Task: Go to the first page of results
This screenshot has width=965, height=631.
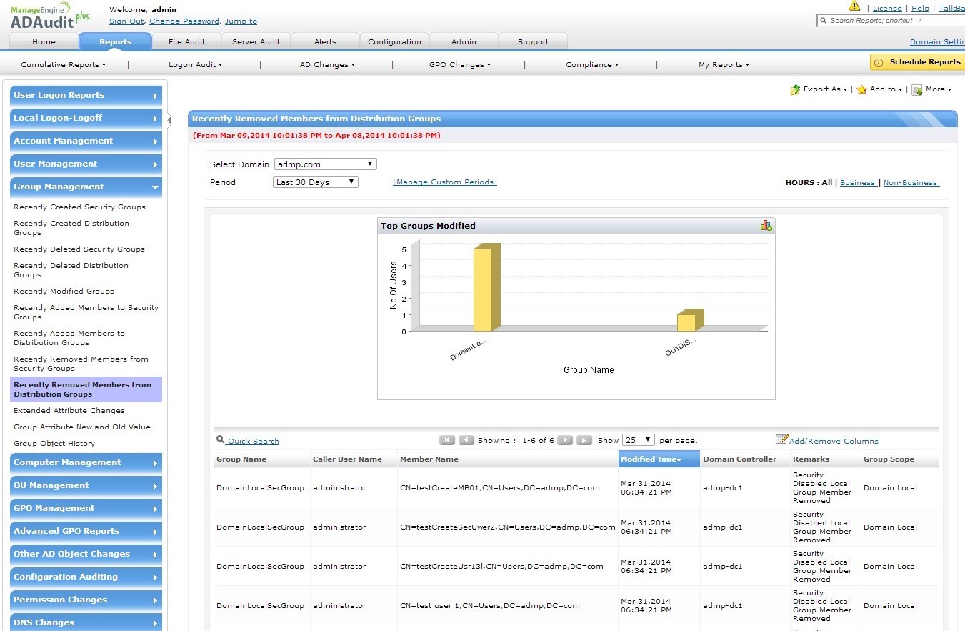Action: coord(447,440)
